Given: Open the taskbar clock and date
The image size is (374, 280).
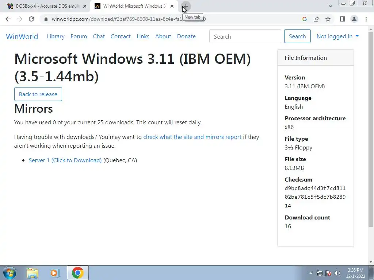Looking at the screenshot, I should click(355, 273).
